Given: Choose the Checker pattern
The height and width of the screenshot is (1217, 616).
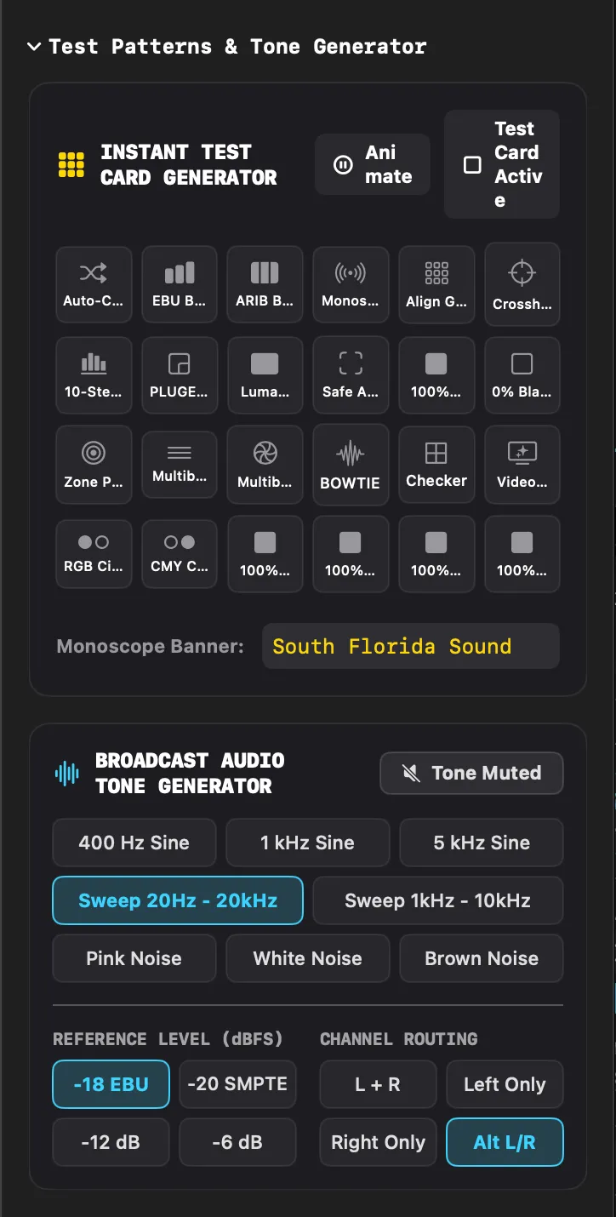Looking at the screenshot, I should click(x=436, y=465).
